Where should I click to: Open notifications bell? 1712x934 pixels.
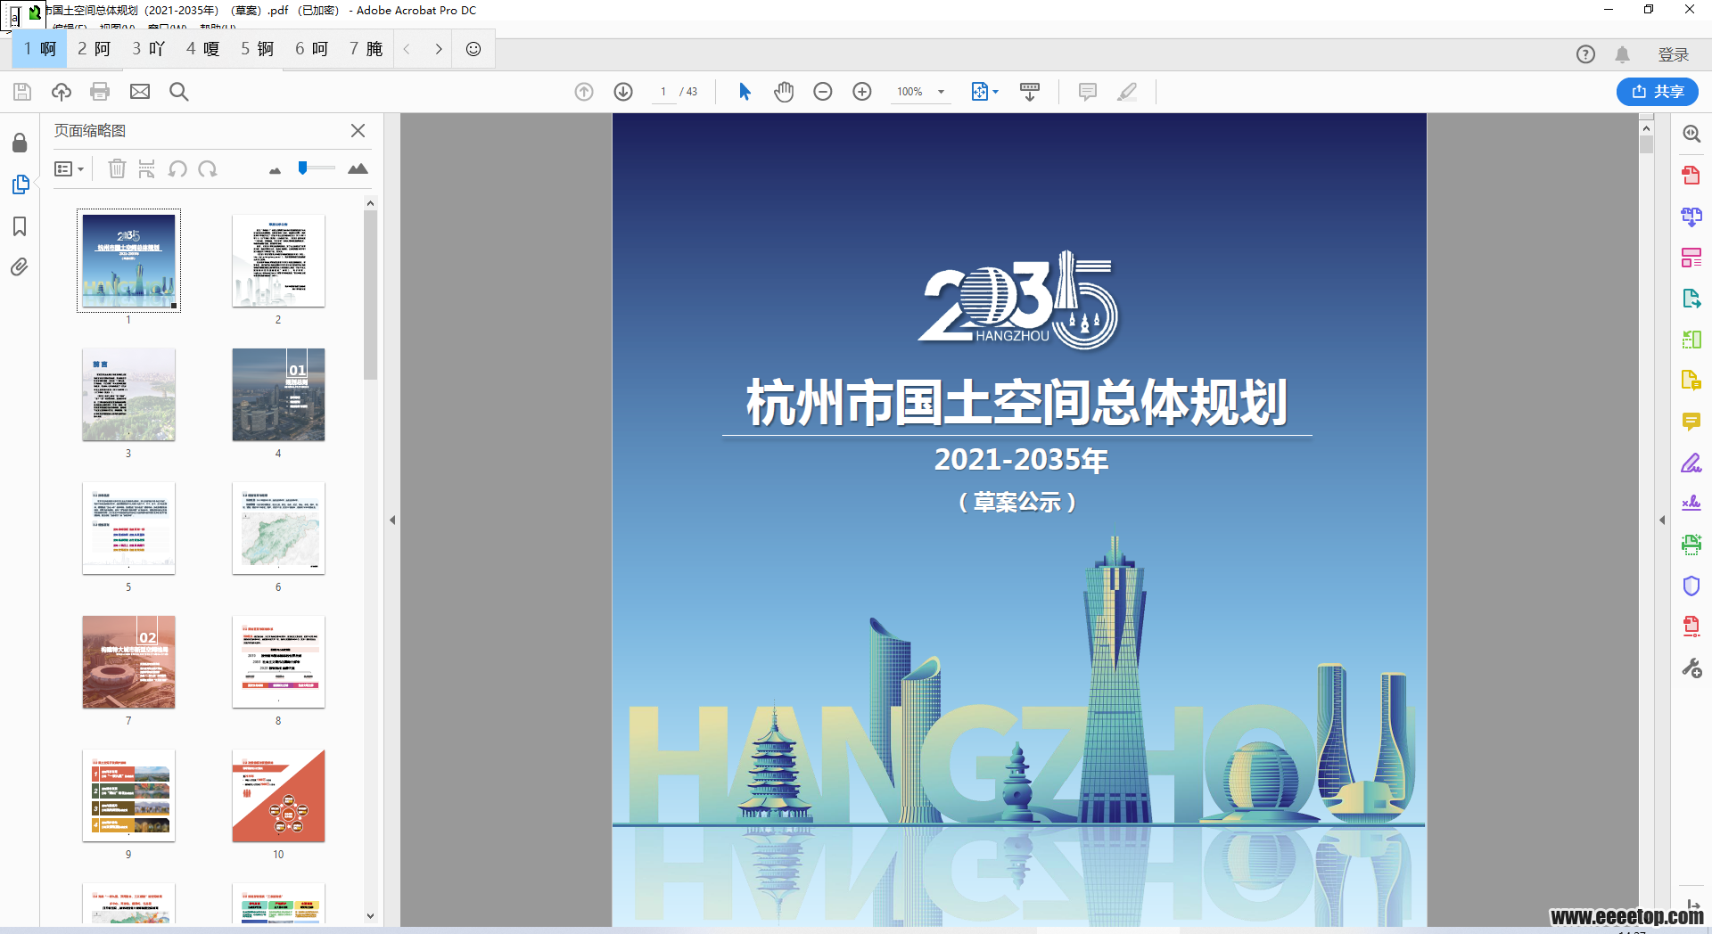(x=1623, y=54)
